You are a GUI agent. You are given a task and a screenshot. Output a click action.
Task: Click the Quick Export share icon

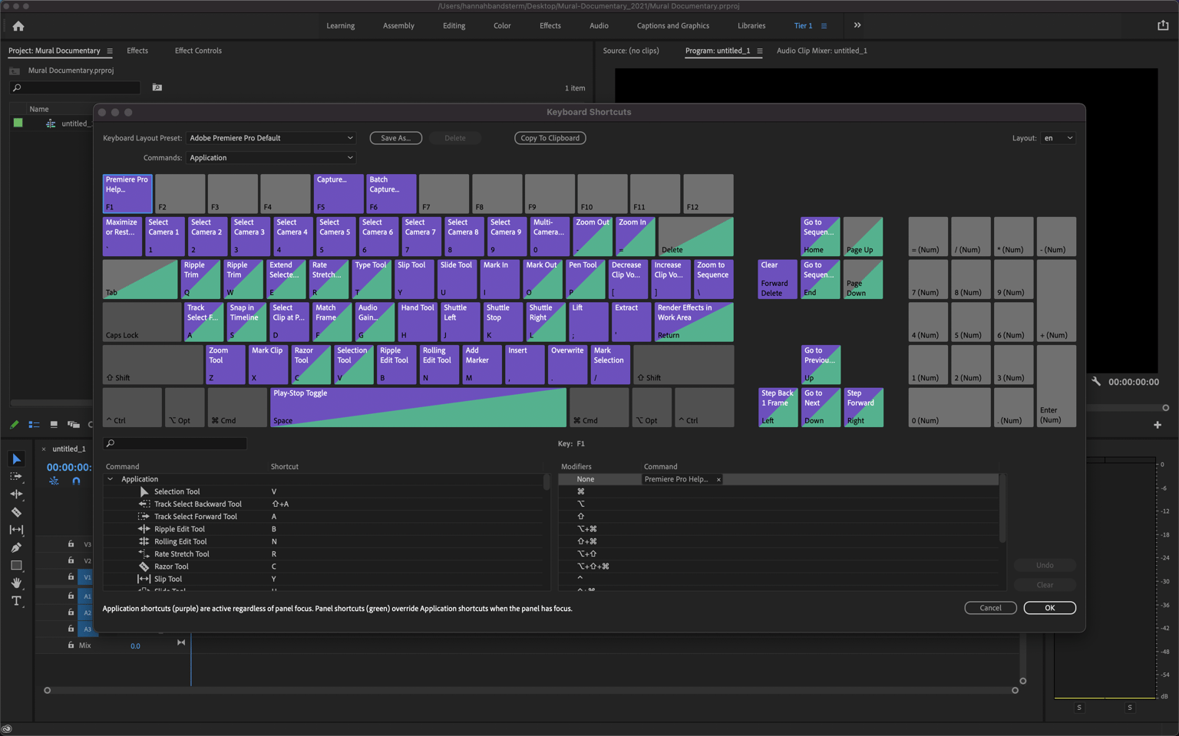pos(1163,25)
